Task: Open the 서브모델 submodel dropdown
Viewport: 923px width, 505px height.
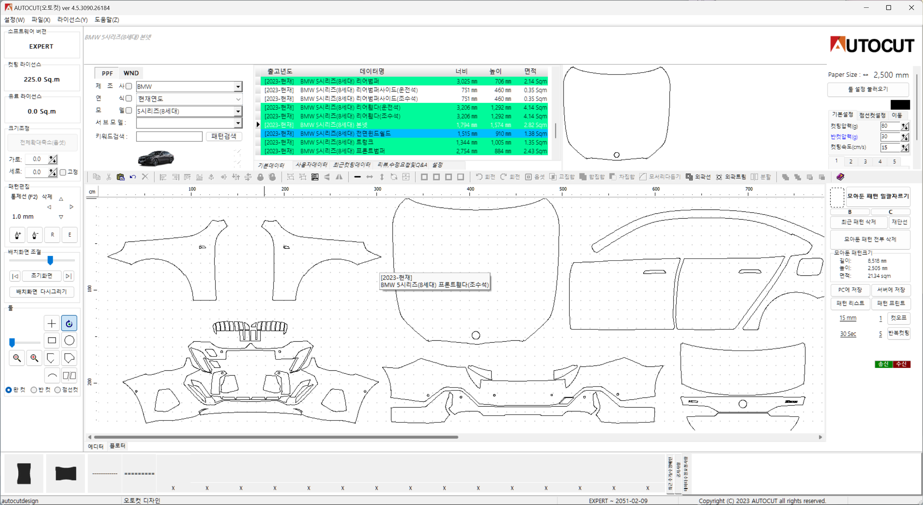Action: pyautogui.click(x=238, y=123)
